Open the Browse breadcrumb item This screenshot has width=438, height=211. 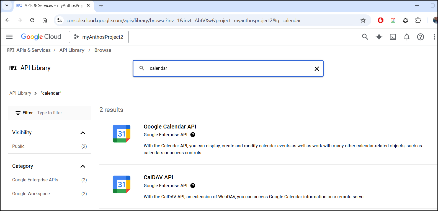[103, 50]
